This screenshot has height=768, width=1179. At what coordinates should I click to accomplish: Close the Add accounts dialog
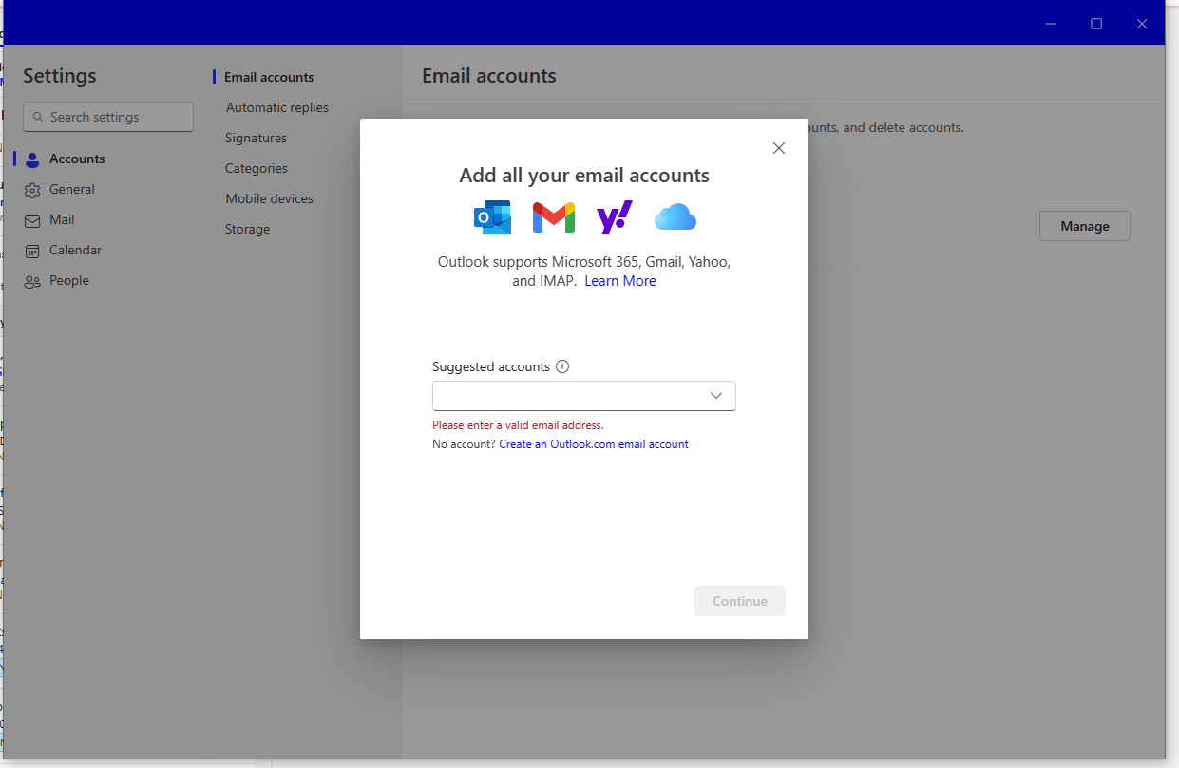tap(779, 148)
